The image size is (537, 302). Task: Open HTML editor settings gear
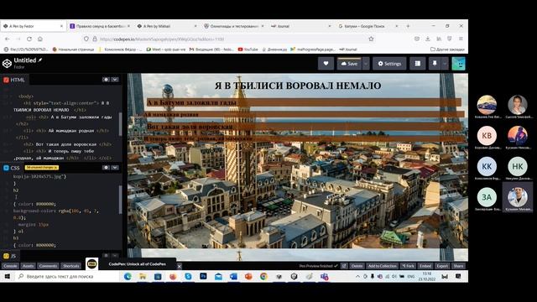[x=106, y=80]
